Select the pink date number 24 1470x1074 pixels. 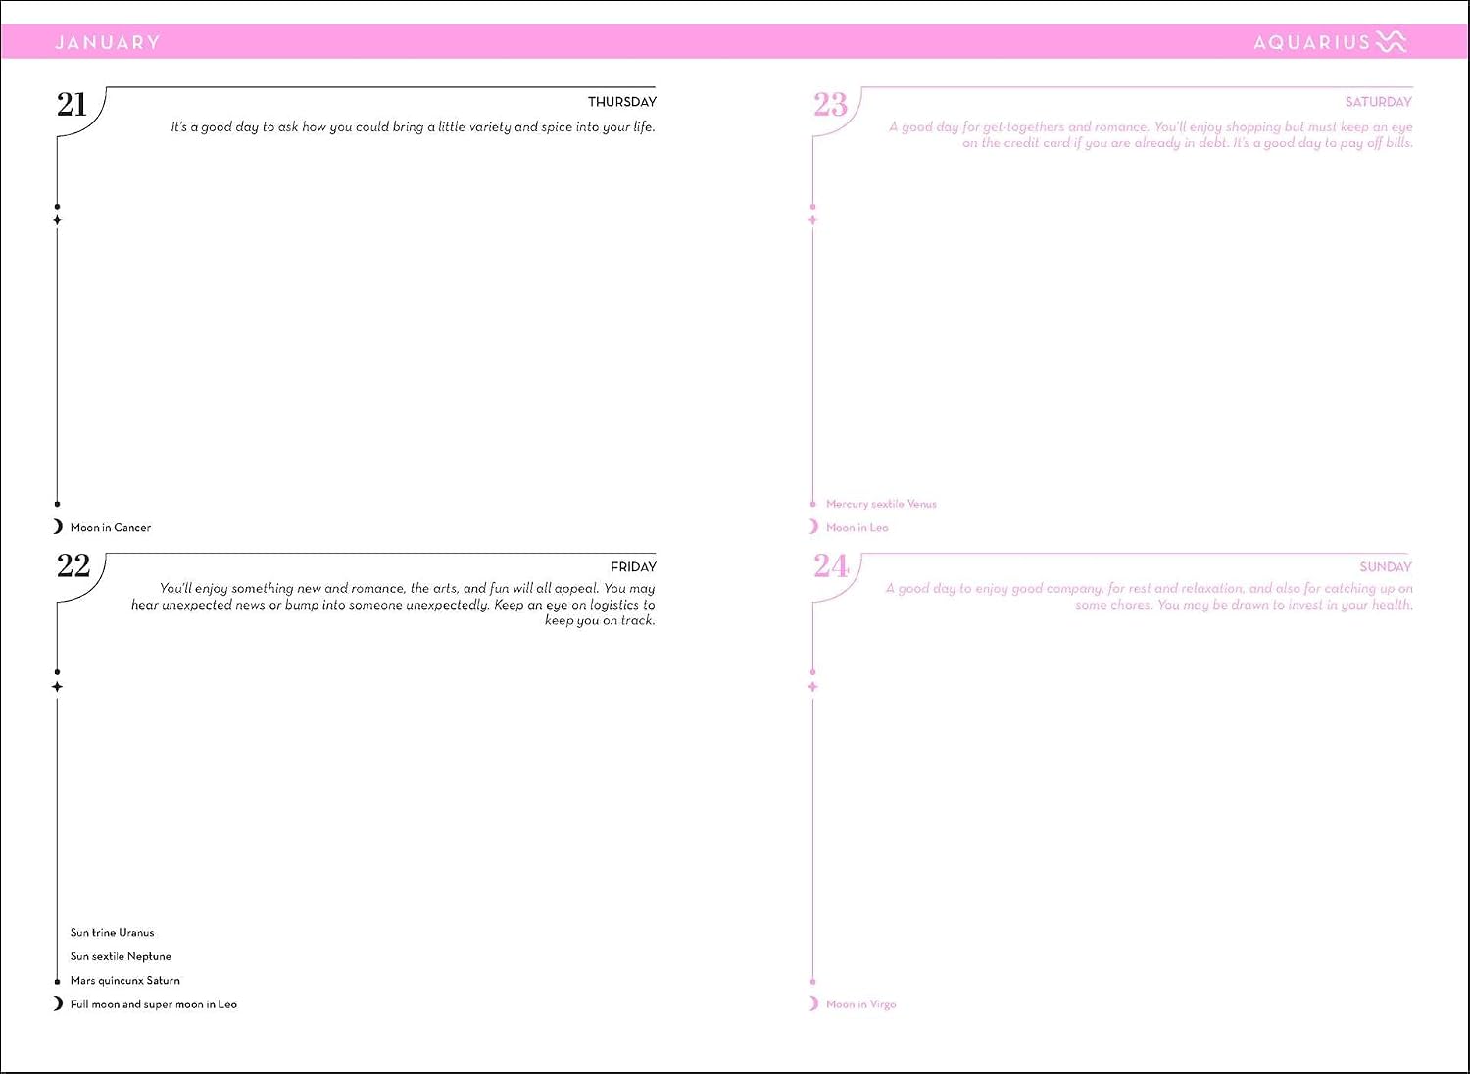[830, 565]
